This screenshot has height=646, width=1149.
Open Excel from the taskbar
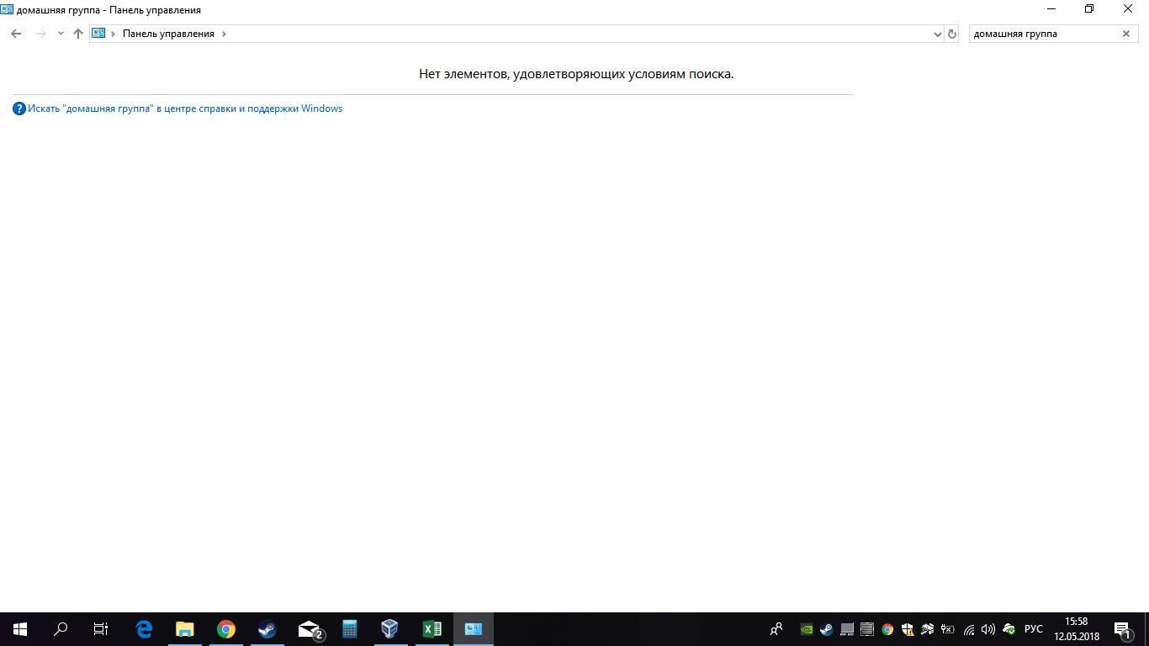click(432, 628)
